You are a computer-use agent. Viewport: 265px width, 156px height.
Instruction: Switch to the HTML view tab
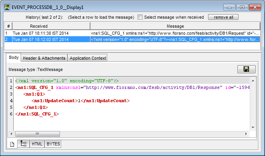click(37, 144)
